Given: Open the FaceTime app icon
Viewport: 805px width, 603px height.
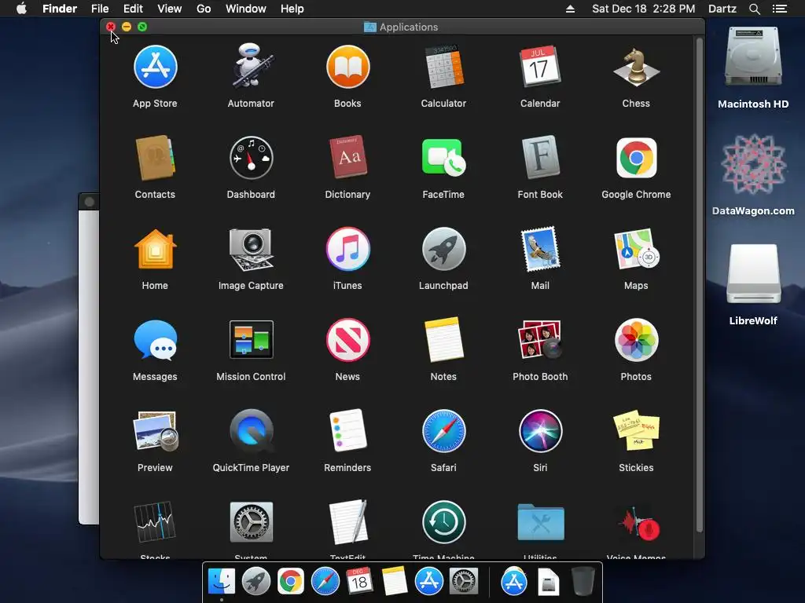Looking at the screenshot, I should 443,158.
